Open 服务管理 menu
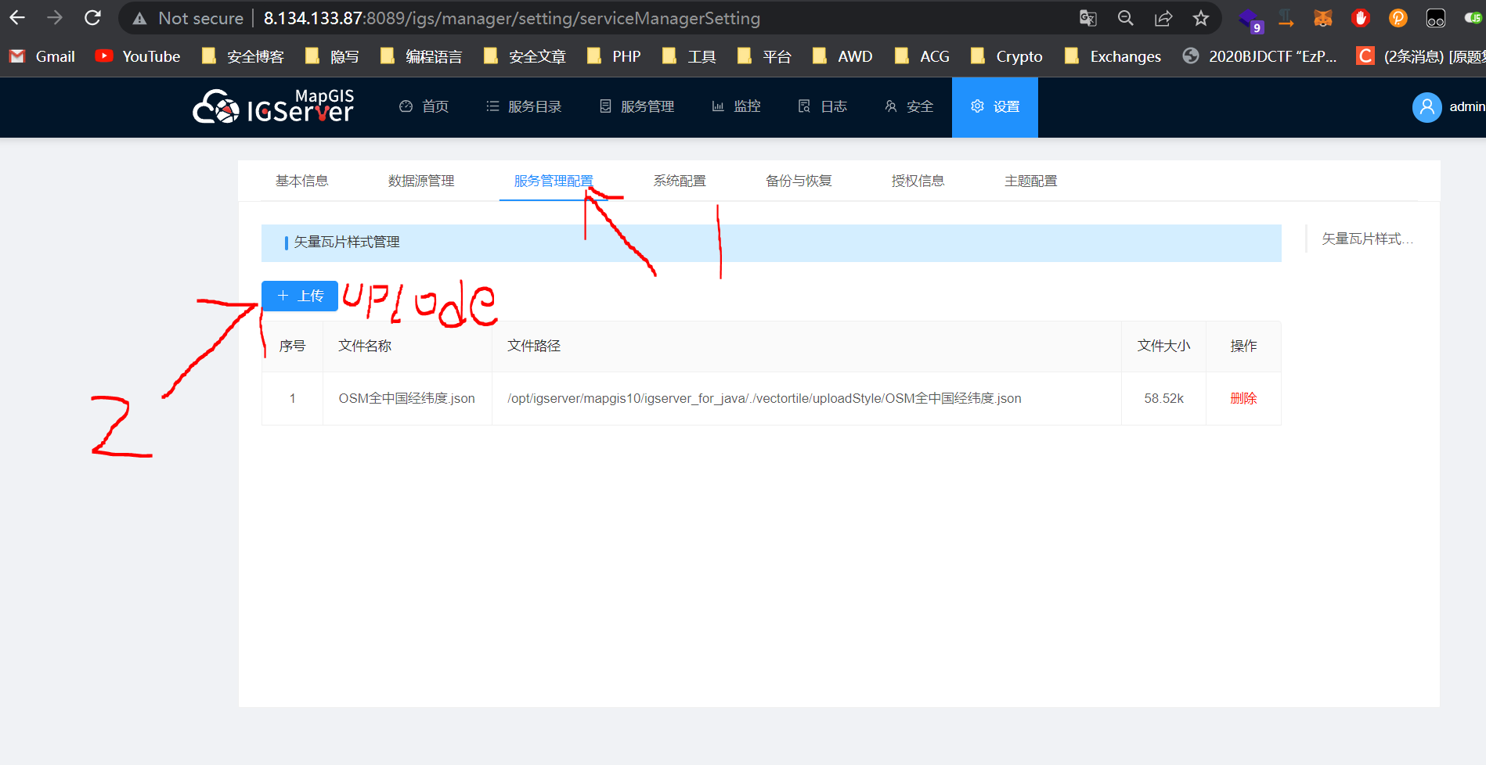1486x765 pixels. tap(637, 106)
